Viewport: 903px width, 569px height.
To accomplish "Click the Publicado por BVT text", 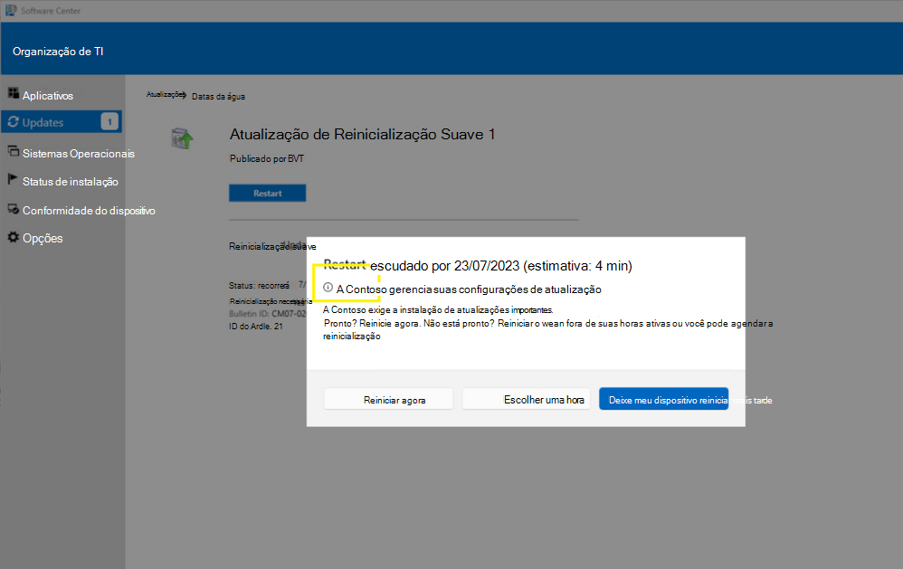I will 267,158.
